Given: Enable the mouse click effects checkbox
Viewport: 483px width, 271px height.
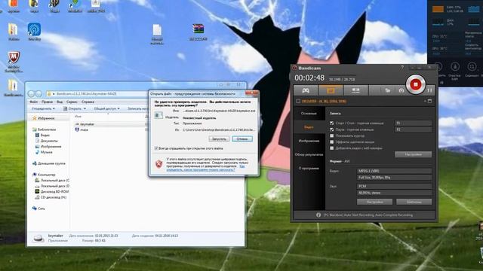Looking at the screenshot, I should [x=332, y=142].
